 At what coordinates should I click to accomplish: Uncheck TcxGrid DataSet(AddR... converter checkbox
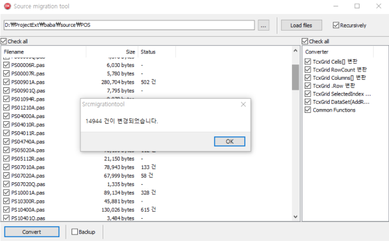308,102
